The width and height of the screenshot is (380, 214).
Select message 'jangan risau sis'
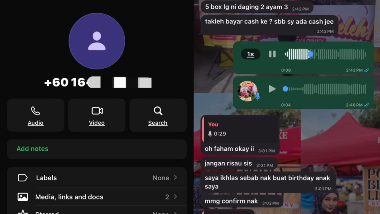[239, 164]
